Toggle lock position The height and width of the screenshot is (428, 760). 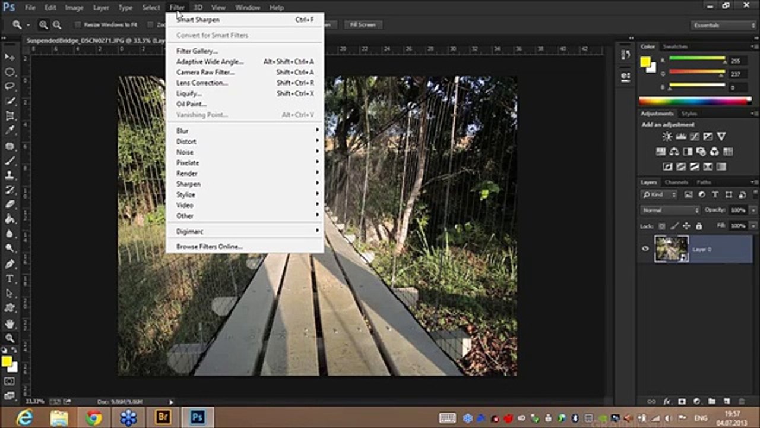point(686,226)
